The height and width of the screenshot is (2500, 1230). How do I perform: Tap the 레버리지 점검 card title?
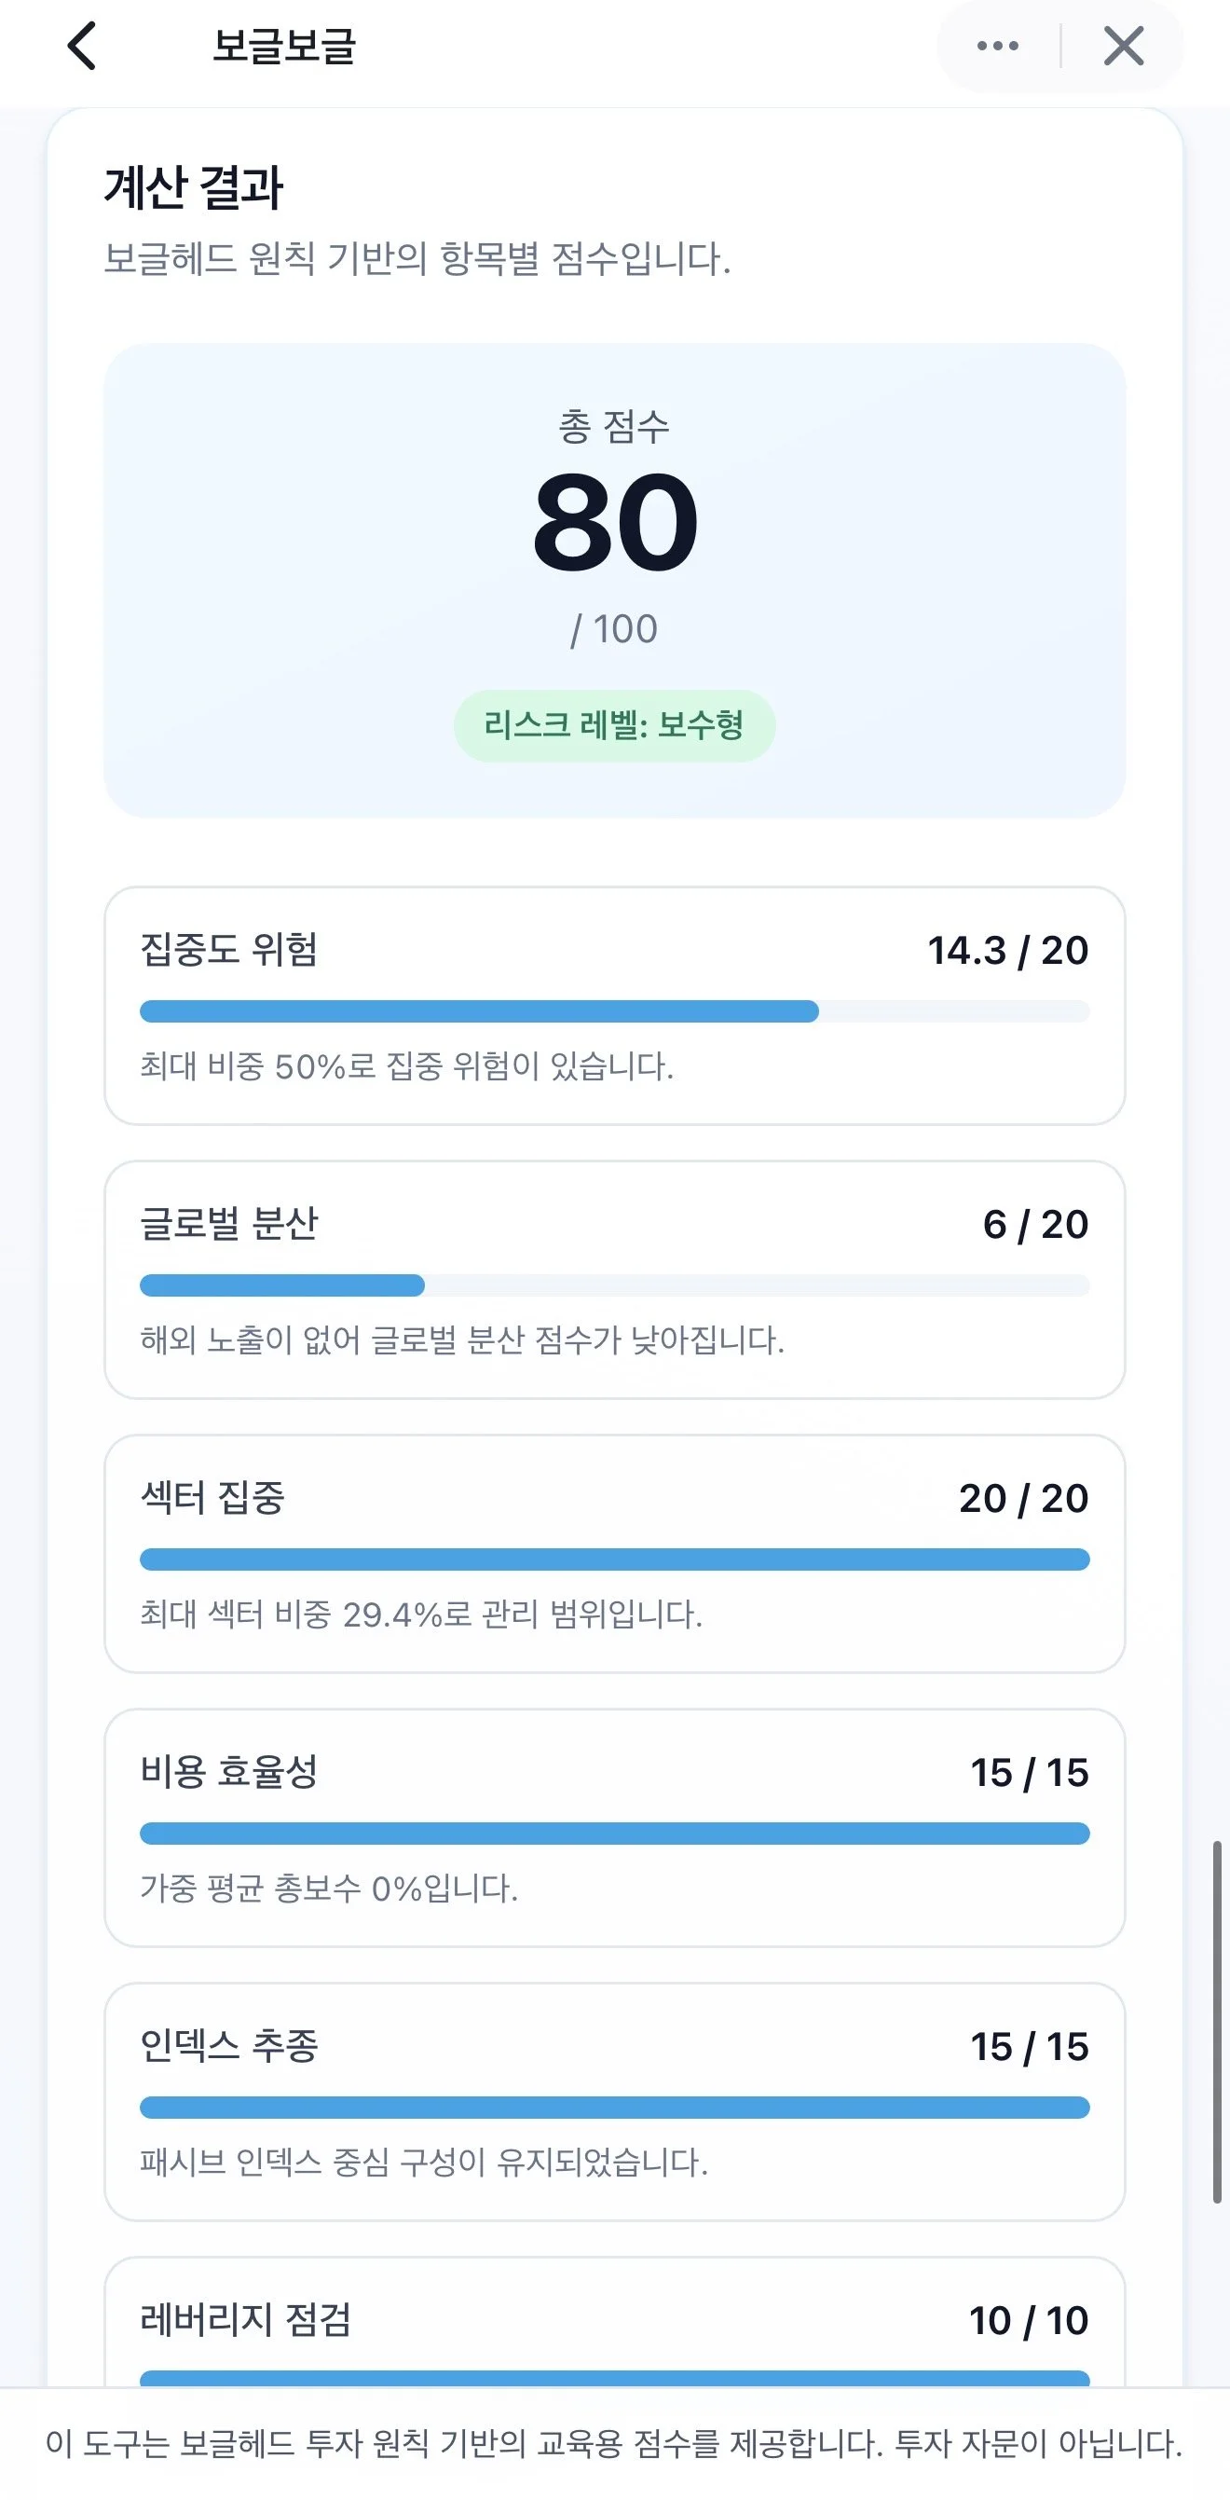(x=245, y=2319)
